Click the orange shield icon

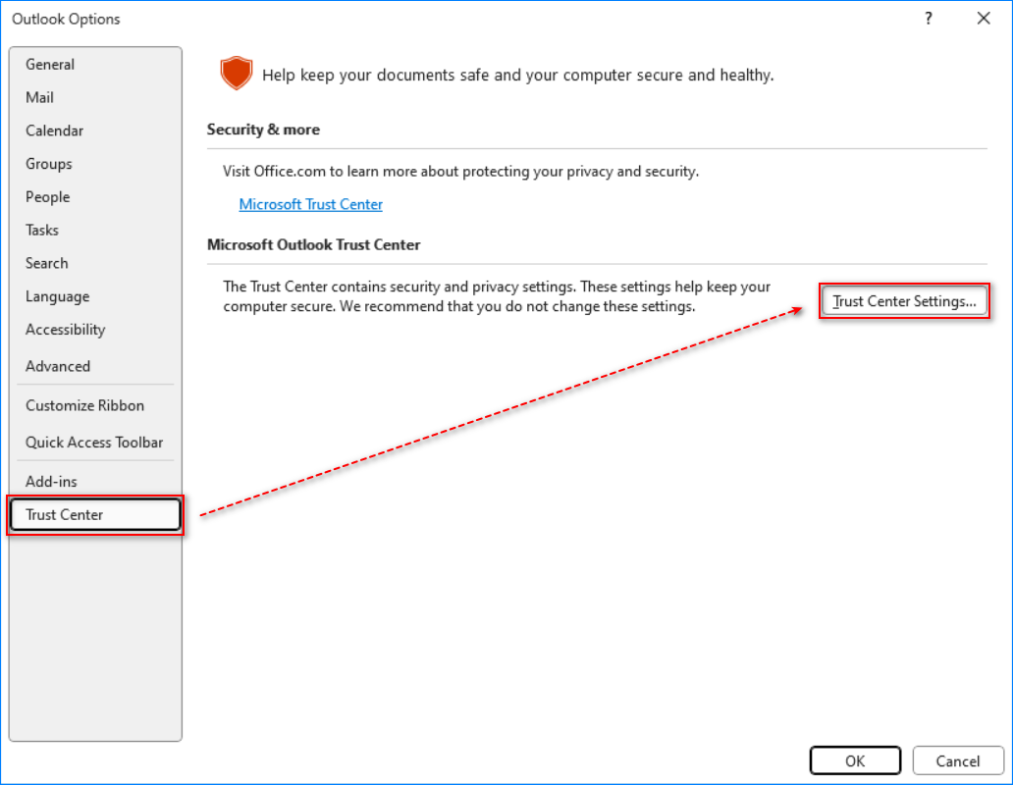(236, 73)
